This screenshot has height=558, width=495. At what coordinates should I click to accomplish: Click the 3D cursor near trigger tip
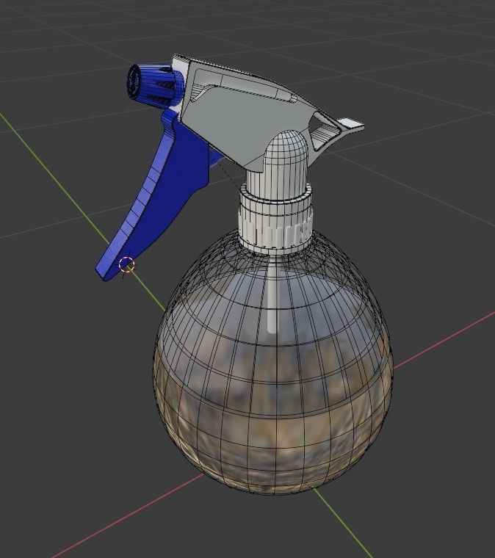[126, 265]
